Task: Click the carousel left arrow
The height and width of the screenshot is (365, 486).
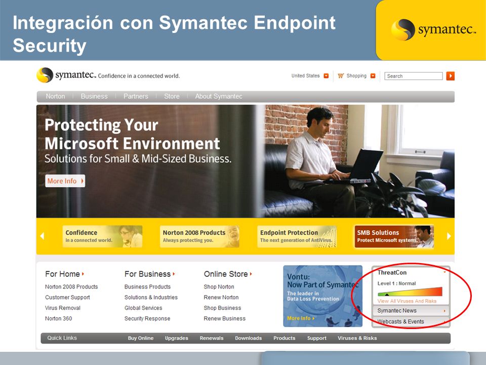Action: coord(43,236)
